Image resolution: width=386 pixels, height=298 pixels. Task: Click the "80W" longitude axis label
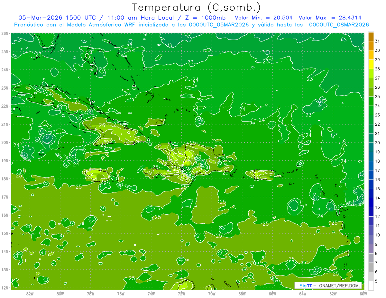60,293
